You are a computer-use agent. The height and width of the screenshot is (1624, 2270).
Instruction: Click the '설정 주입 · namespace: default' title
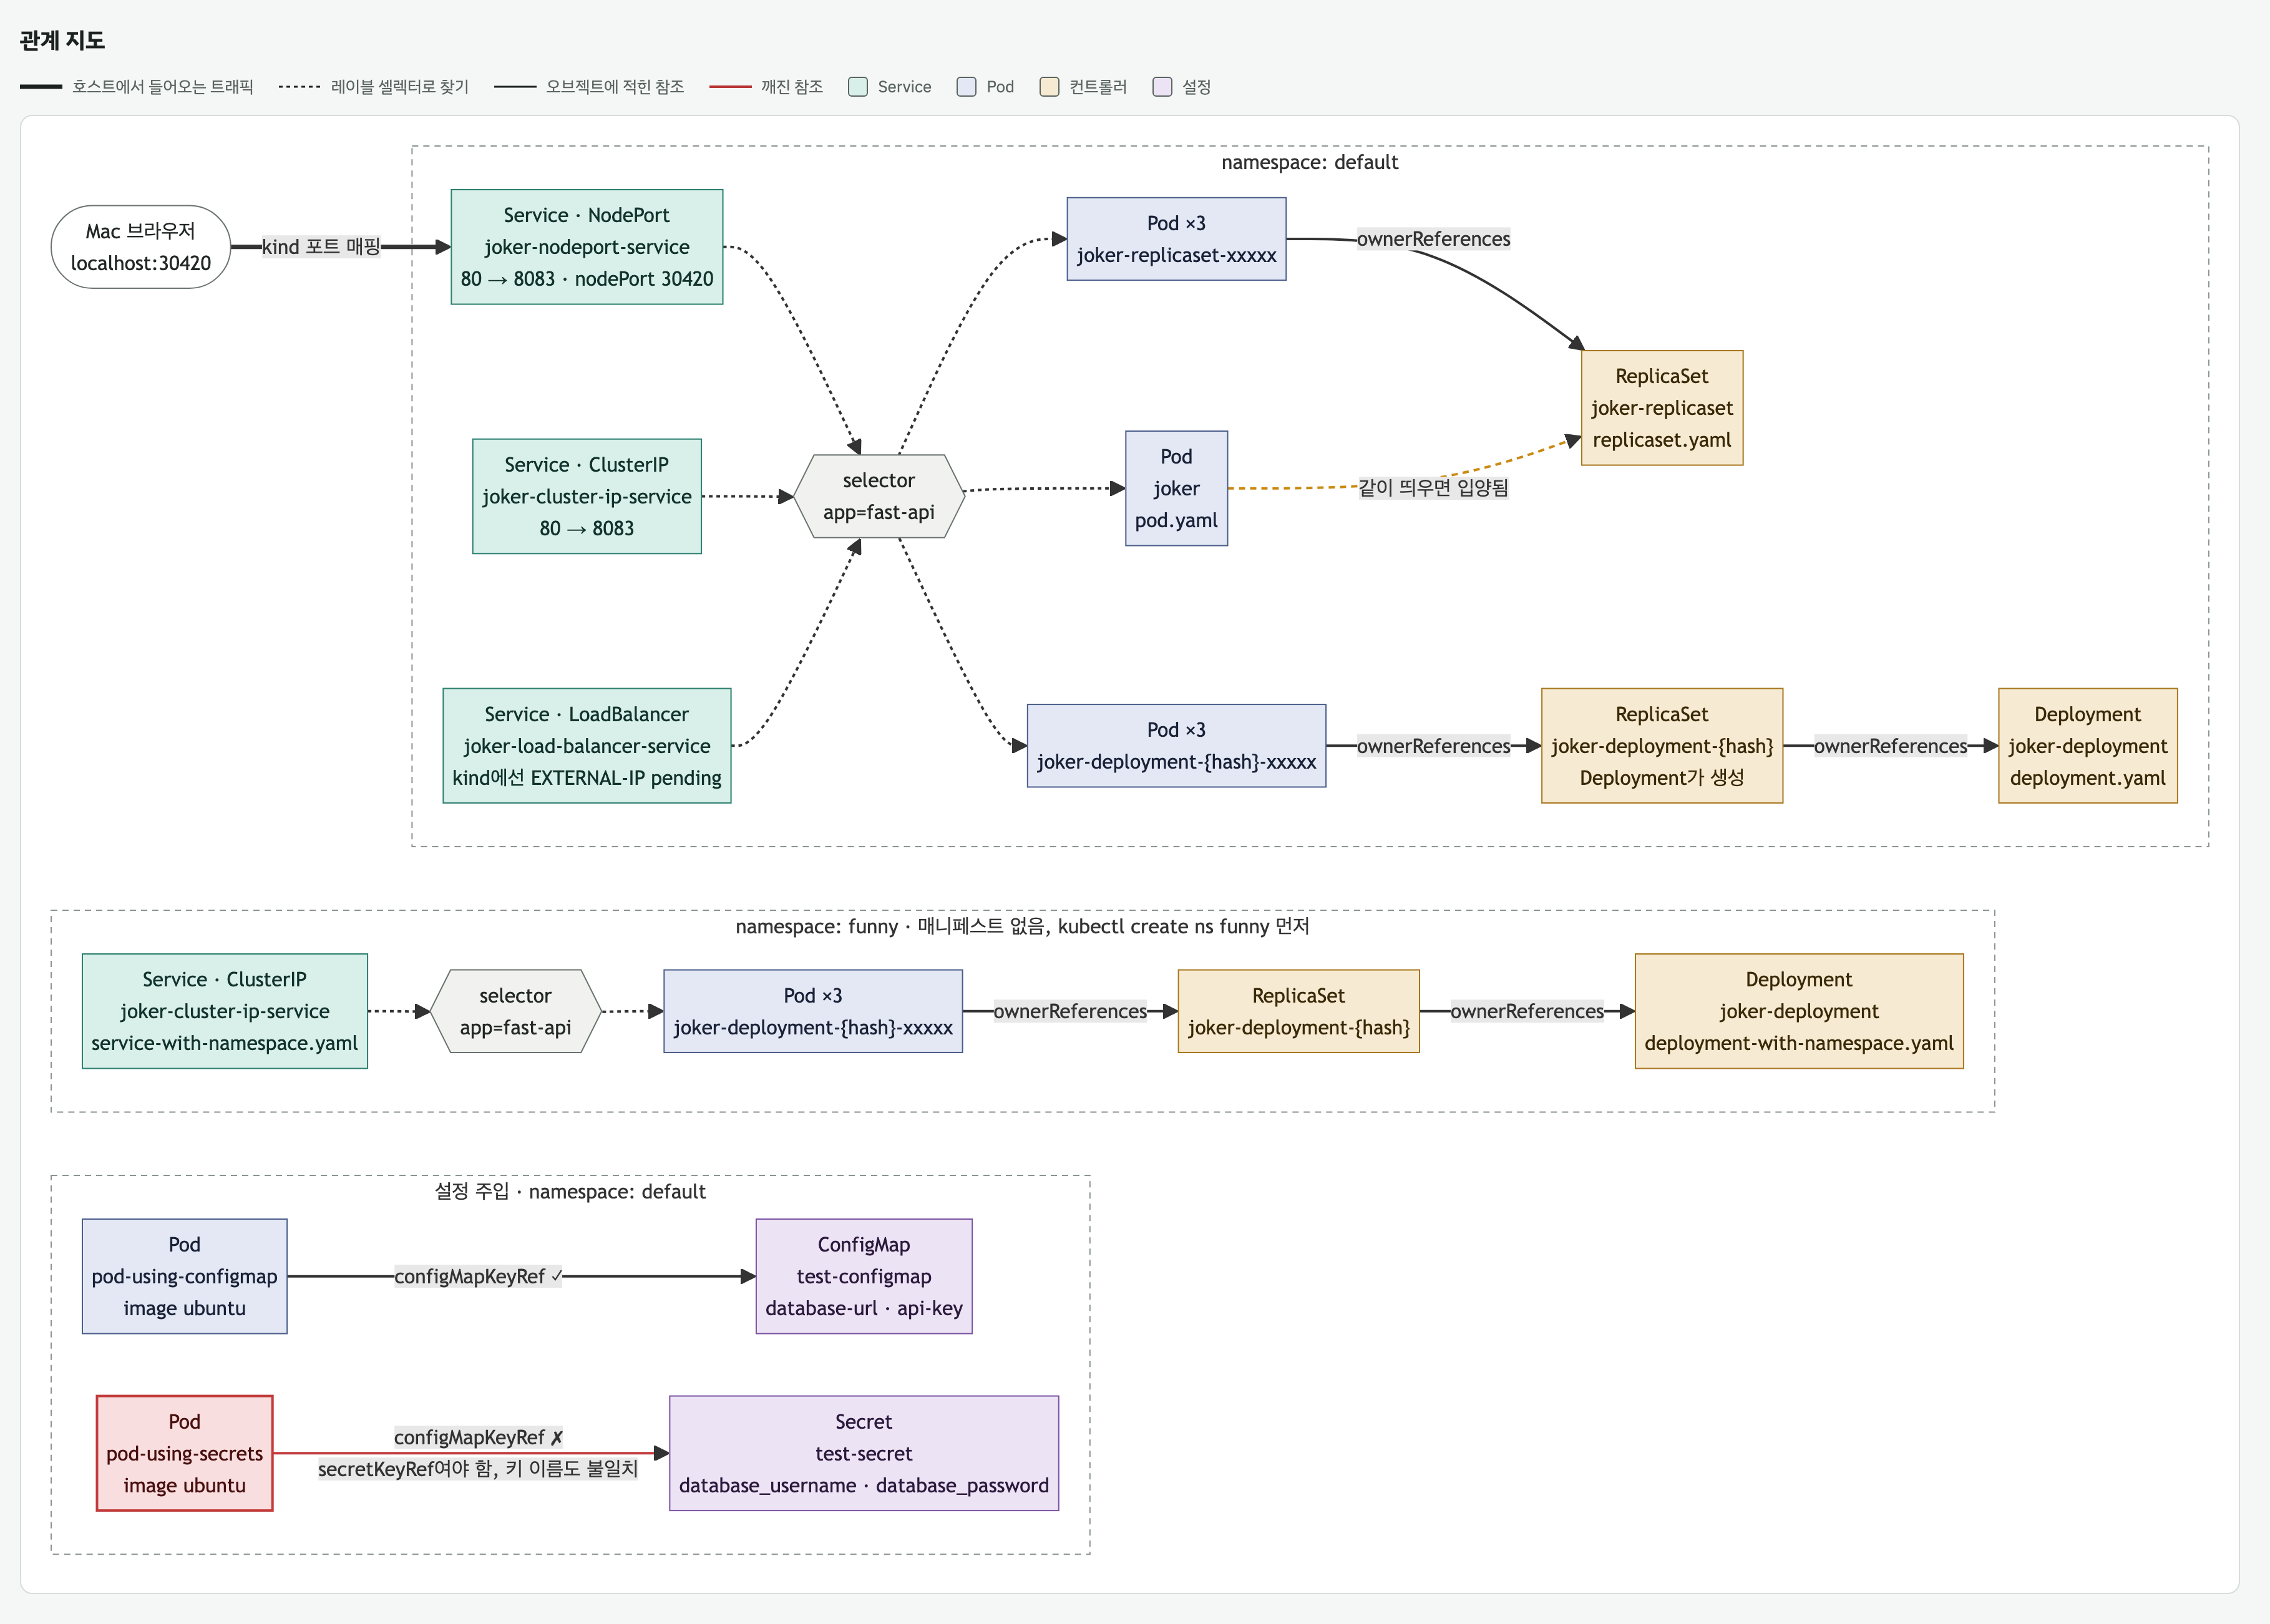pos(570,1192)
